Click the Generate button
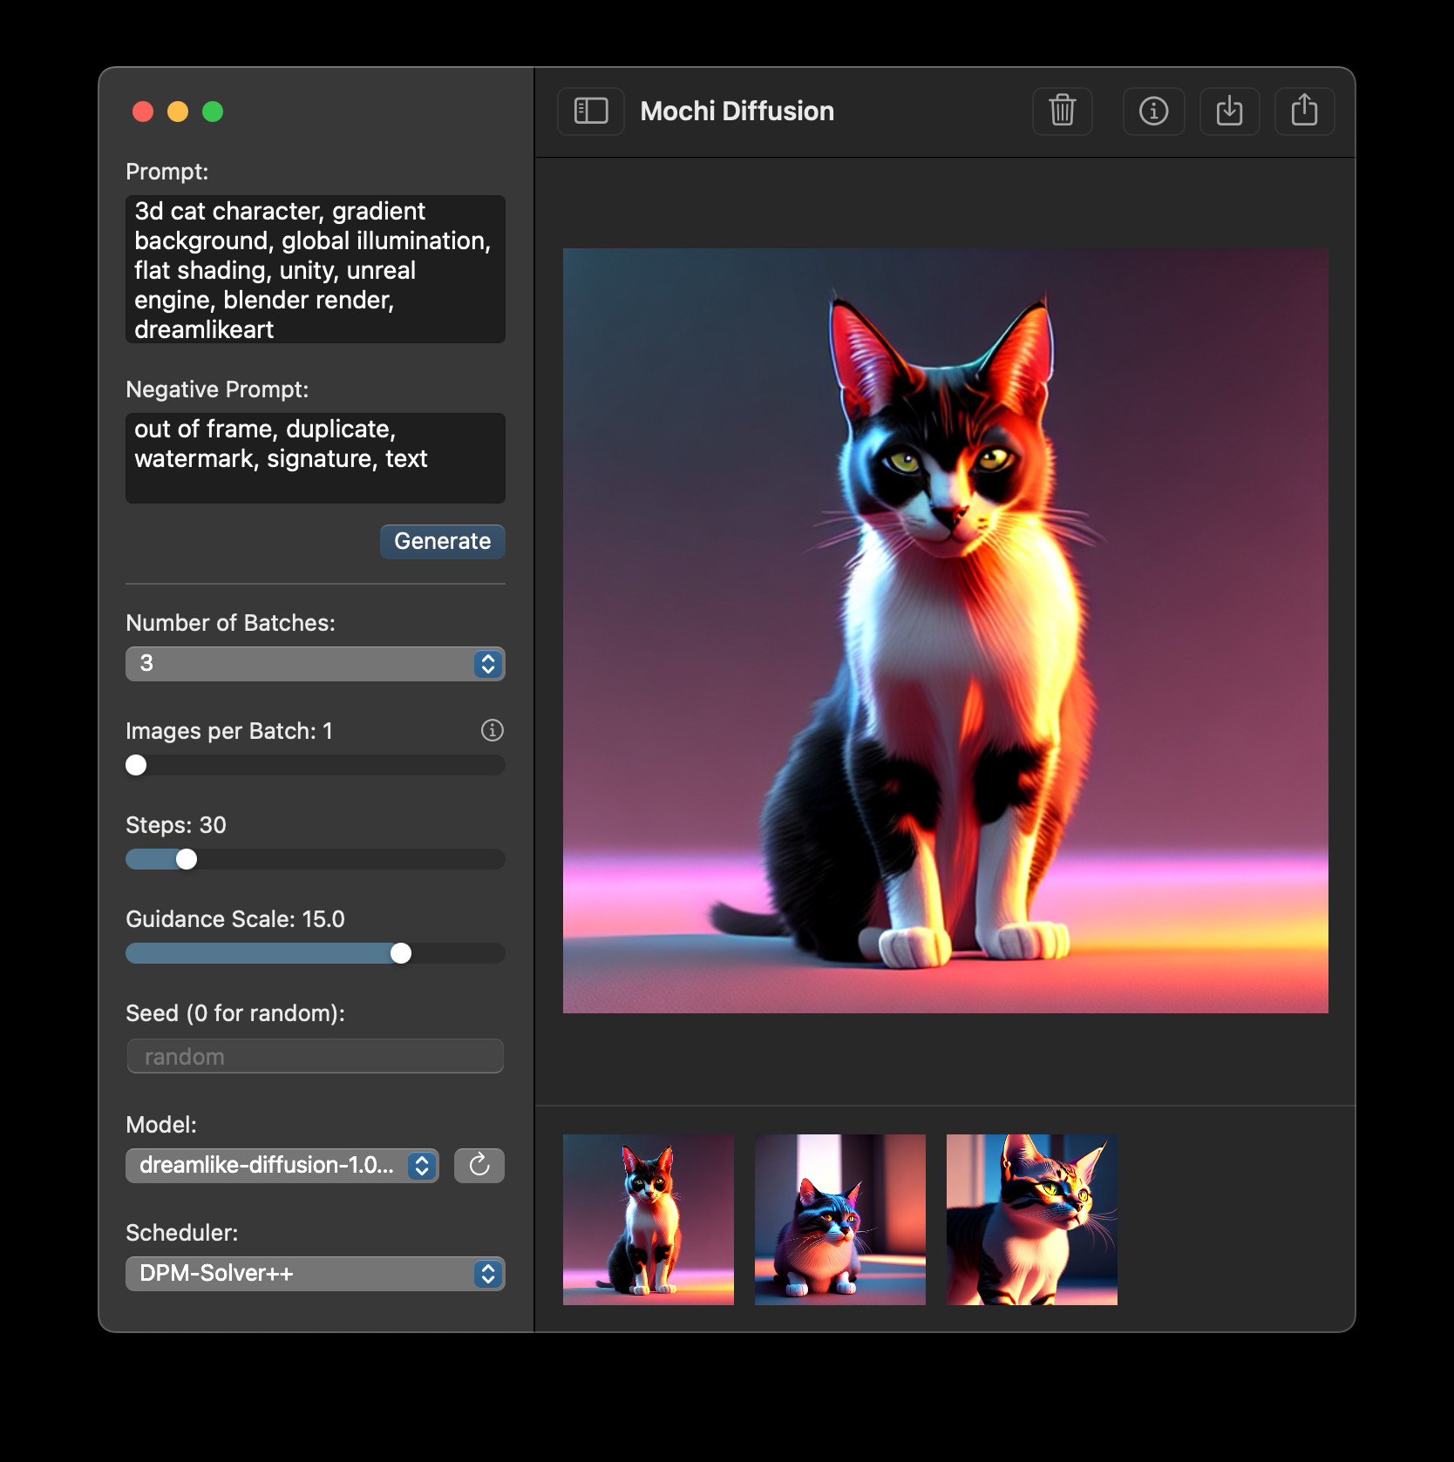The image size is (1454, 1462). pyautogui.click(x=443, y=541)
